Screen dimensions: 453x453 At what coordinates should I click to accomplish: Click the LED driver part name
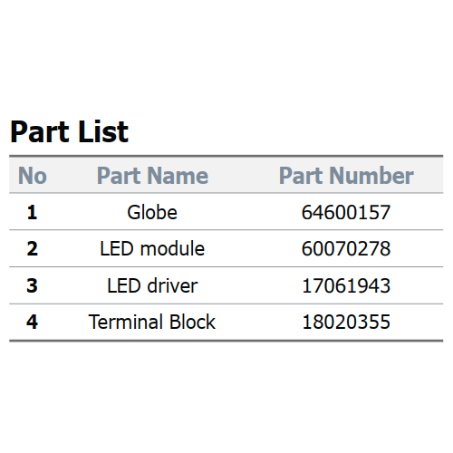click(152, 285)
